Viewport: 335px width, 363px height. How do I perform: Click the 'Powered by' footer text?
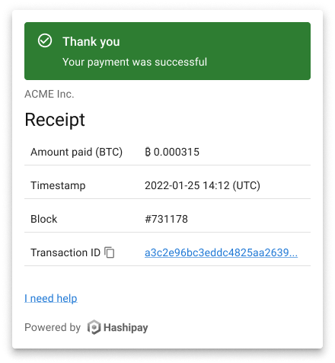click(x=53, y=327)
